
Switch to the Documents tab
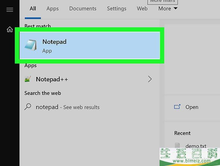pyautogui.click(x=83, y=8)
